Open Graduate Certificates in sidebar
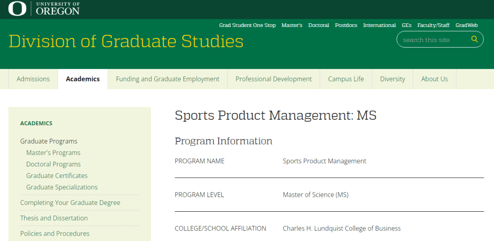The width and height of the screenshot is (494, 241). pos(57,176)
